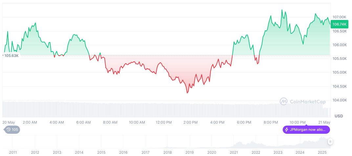Screen dimensions: 352x156
Task: Go to 2025 on the year navigator
Action: point(322,152)
